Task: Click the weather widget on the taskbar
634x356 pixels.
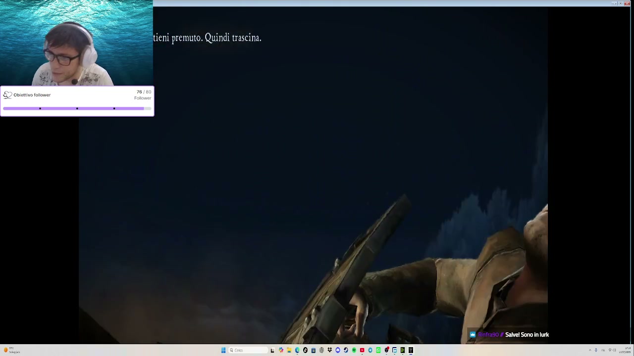Action: [x=11, y=350]
